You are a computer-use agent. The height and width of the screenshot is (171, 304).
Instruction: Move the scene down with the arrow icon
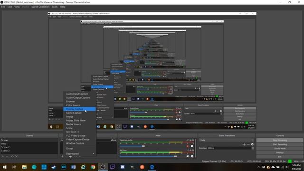point(17,156)
